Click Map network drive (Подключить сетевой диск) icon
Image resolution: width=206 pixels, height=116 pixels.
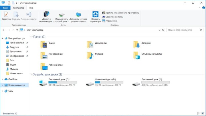click(62, 15)
